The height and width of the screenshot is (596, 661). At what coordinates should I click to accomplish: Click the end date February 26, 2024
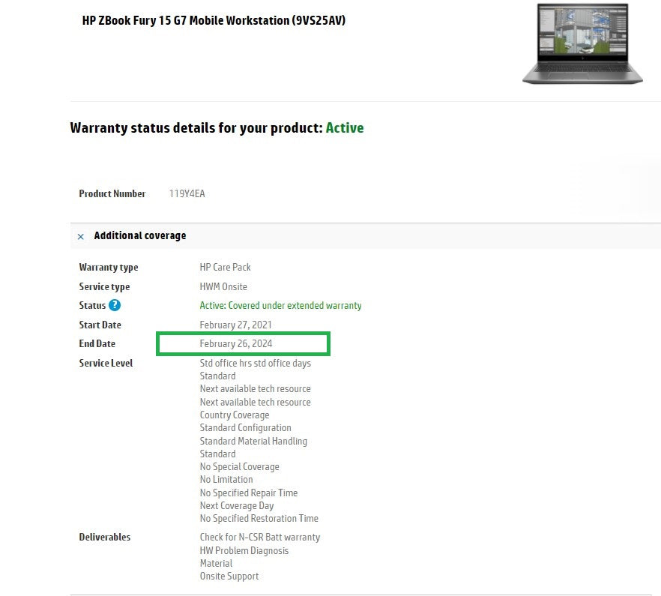point(236,344)
